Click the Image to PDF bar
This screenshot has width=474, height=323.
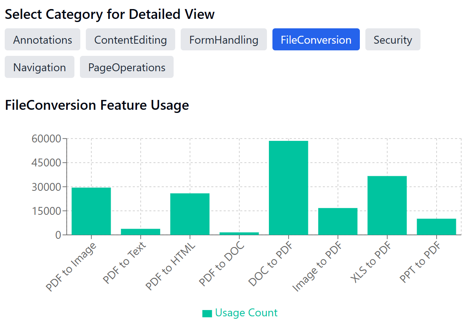click(338, 220)
